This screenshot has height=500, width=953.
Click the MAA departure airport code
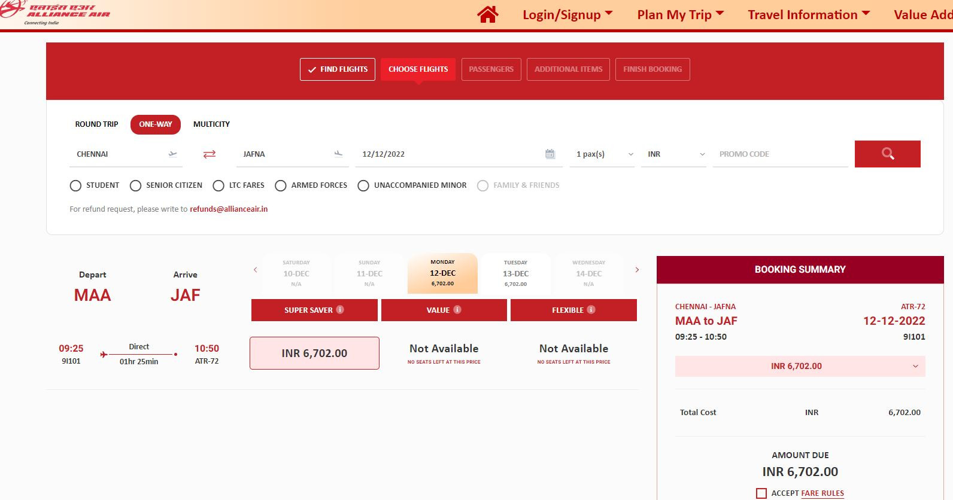pyautogui.click(x=92, y=295)
